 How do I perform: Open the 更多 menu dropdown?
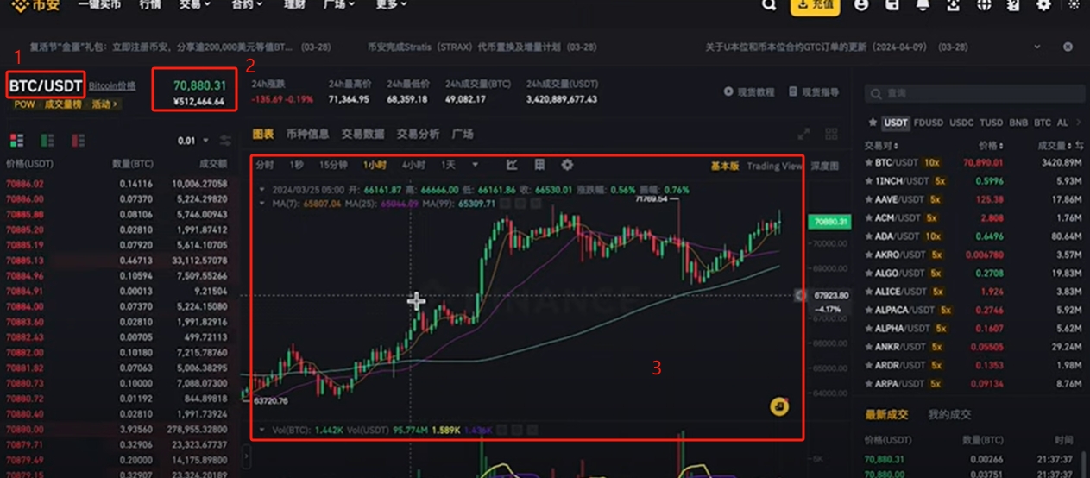click(391, 4)
